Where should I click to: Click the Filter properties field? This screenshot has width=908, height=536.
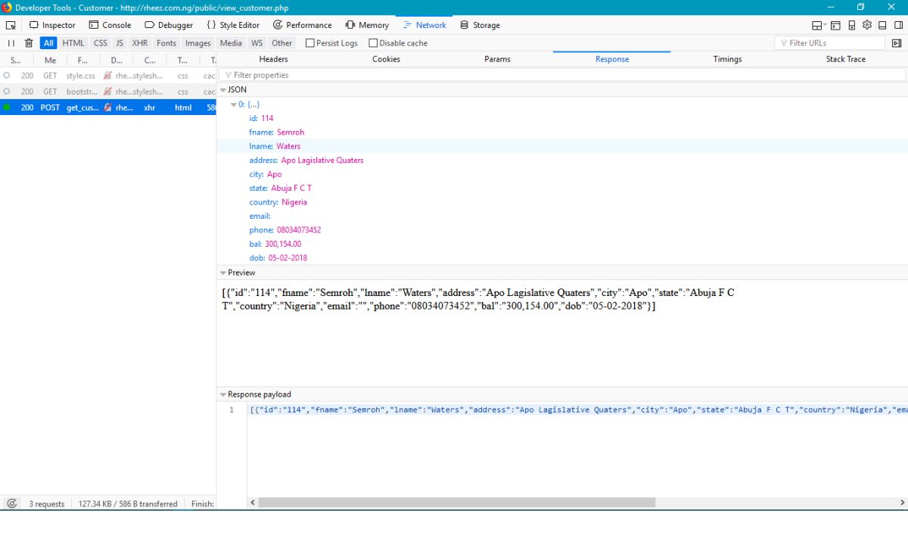pos(562,75)
